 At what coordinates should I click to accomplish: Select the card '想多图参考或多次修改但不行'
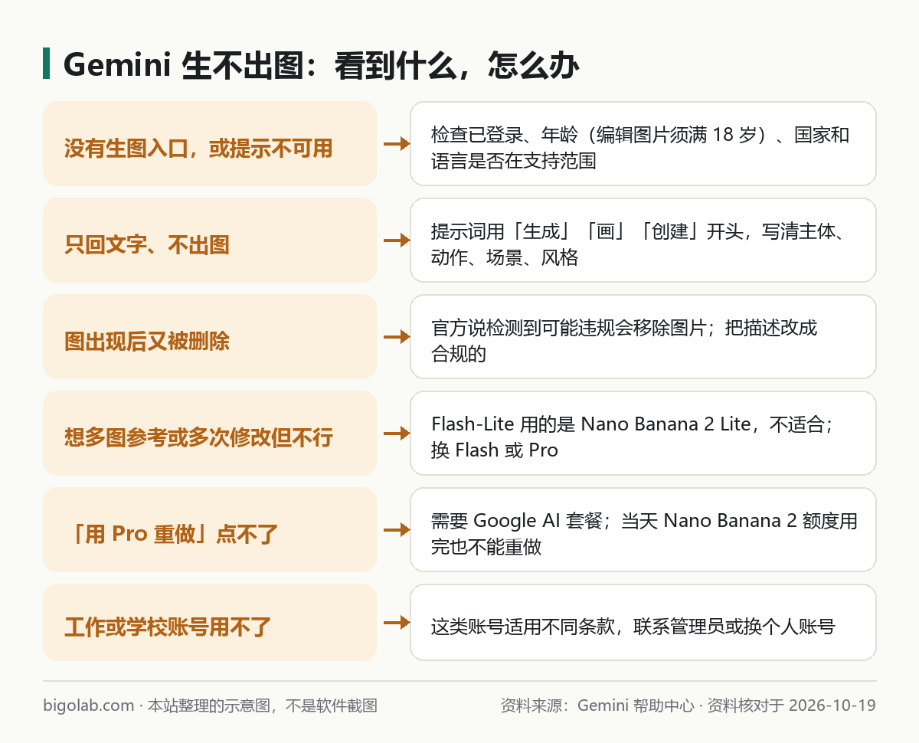(x=210, y=433)
